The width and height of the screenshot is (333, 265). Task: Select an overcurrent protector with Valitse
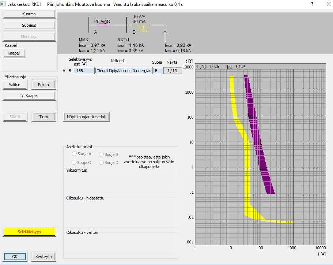(x=15, y=85)
